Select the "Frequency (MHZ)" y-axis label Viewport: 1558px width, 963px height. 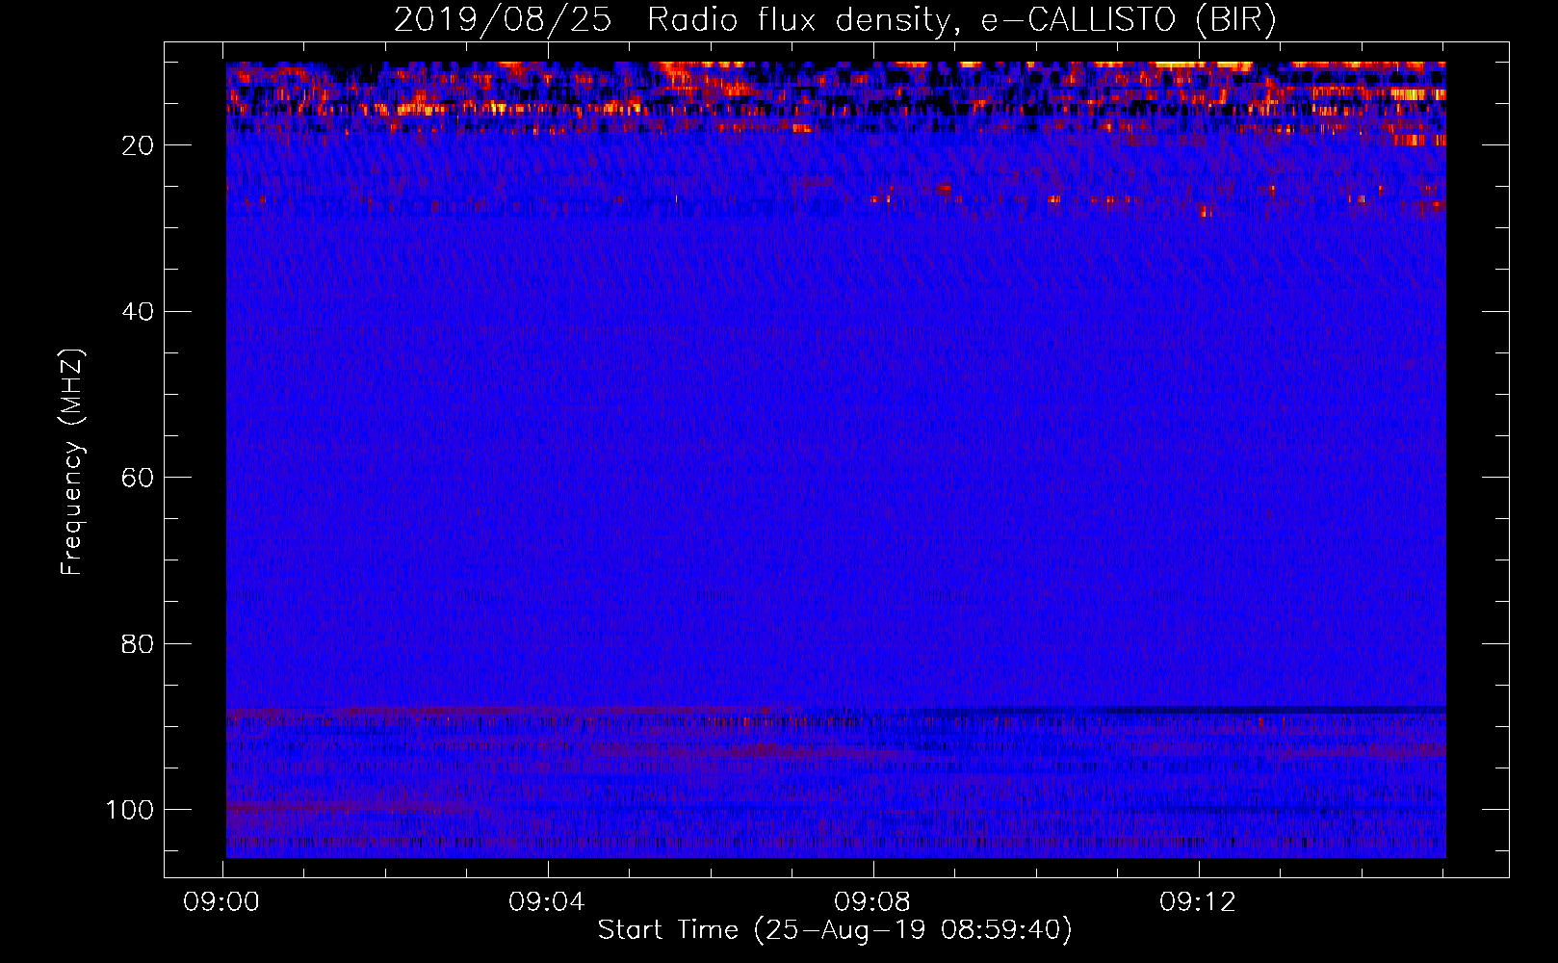point(72,462)
